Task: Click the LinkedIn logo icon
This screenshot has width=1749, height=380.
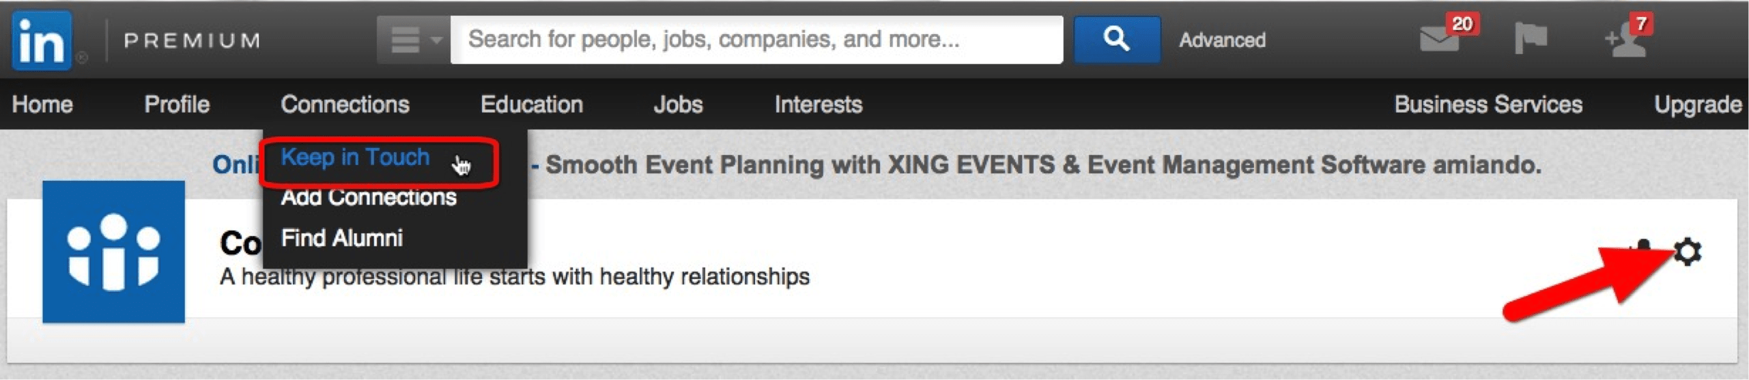Action: click(42, 41)
